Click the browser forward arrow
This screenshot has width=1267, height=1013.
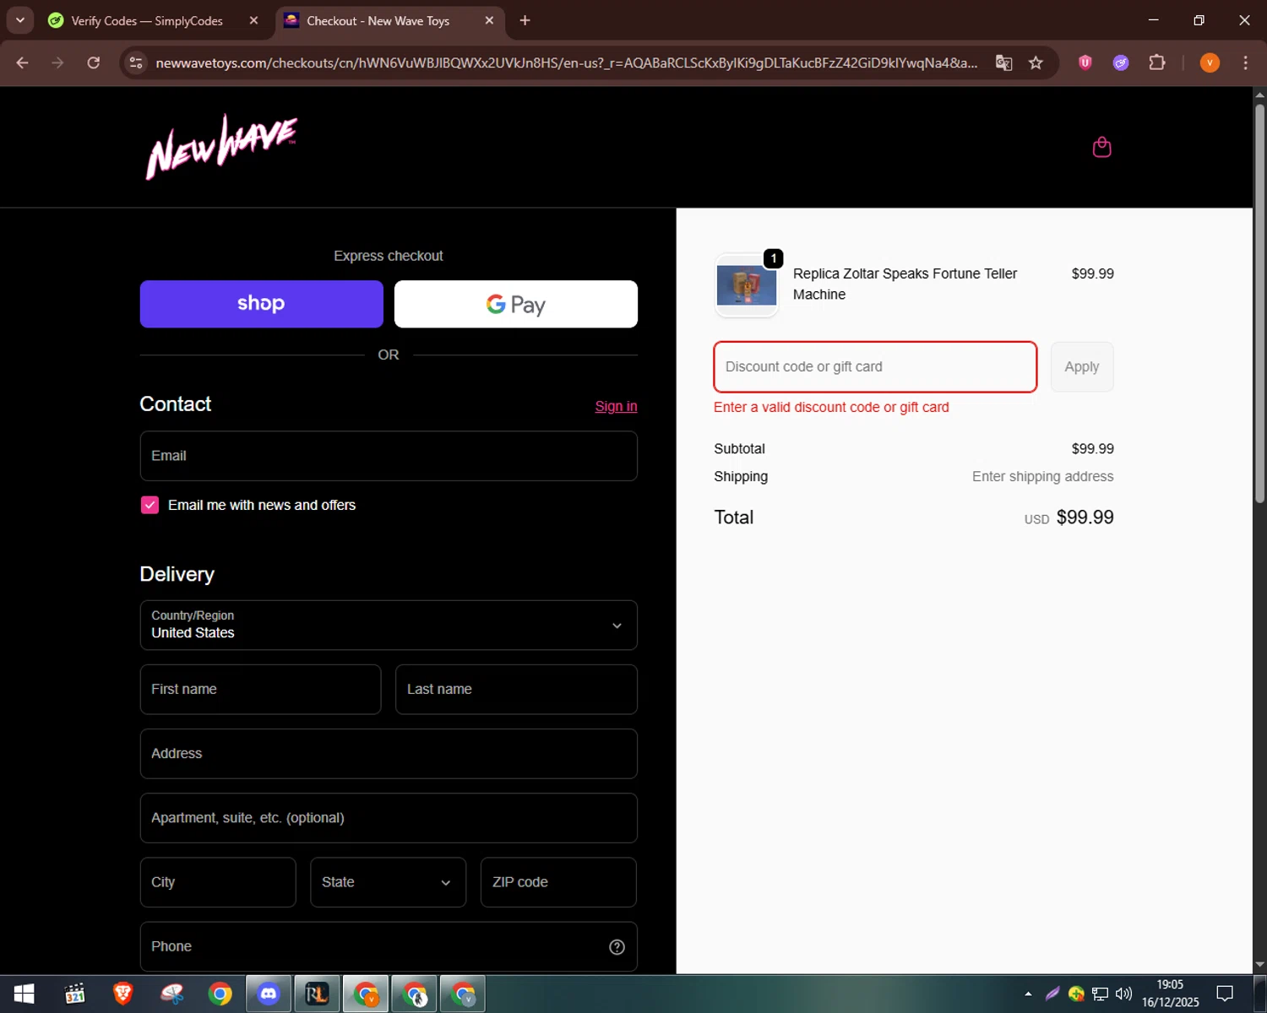click(57, 62)
